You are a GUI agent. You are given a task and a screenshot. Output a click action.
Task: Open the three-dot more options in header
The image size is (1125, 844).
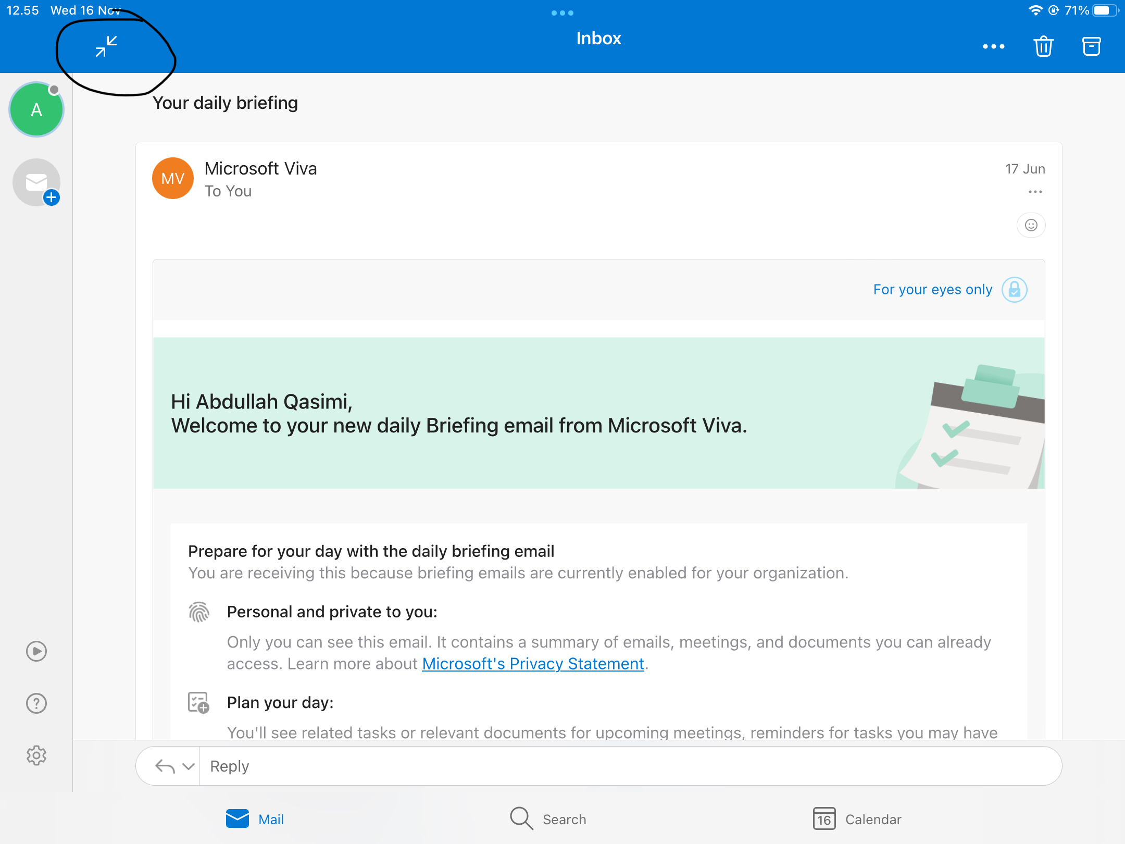[993, 46]
